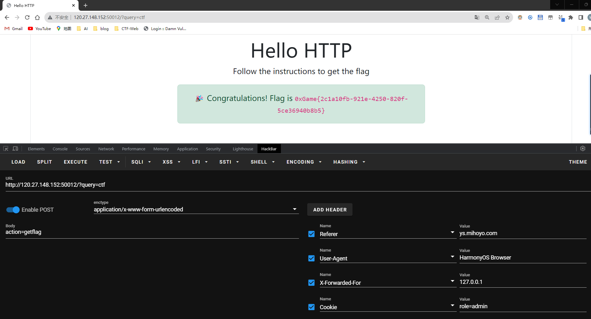The height and width of the screenshot is (319, 591).
Task: Click the HackBar URL input field
Action: (298, 185)
